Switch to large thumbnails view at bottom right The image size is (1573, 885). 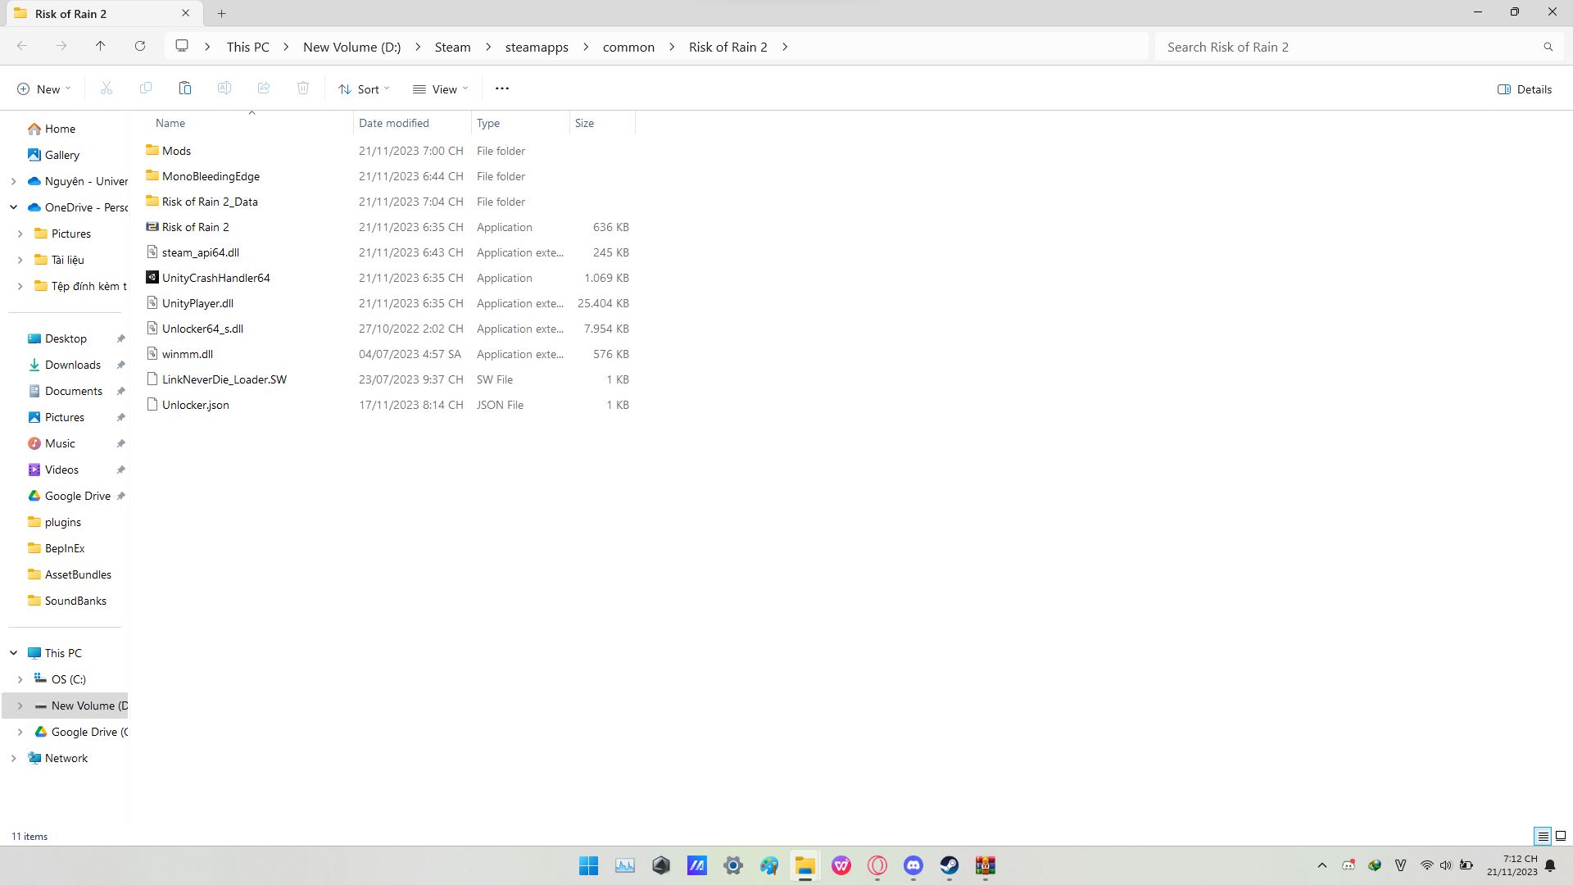point(1561,836)
